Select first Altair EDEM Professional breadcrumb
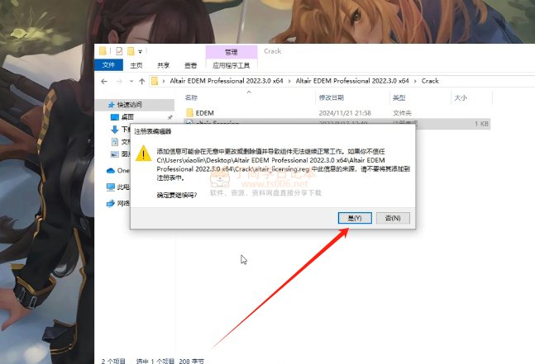 click(x=227, y=81)
